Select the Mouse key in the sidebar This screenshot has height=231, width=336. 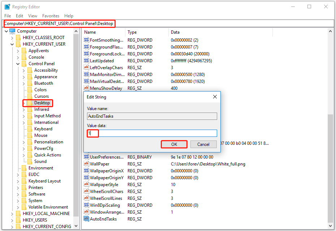coord(42,135)
